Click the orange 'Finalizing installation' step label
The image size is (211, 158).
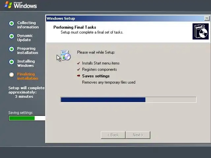[x=28, y=76]
